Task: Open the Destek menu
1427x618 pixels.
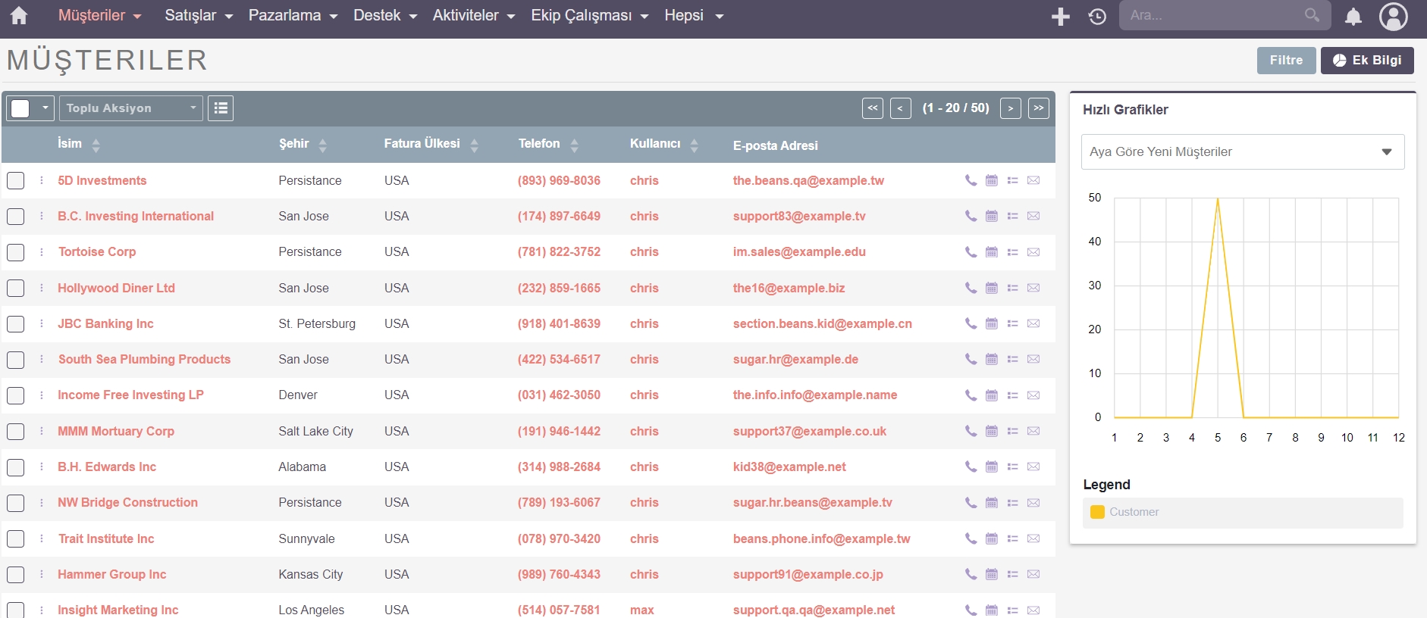Action: (385, 15)
